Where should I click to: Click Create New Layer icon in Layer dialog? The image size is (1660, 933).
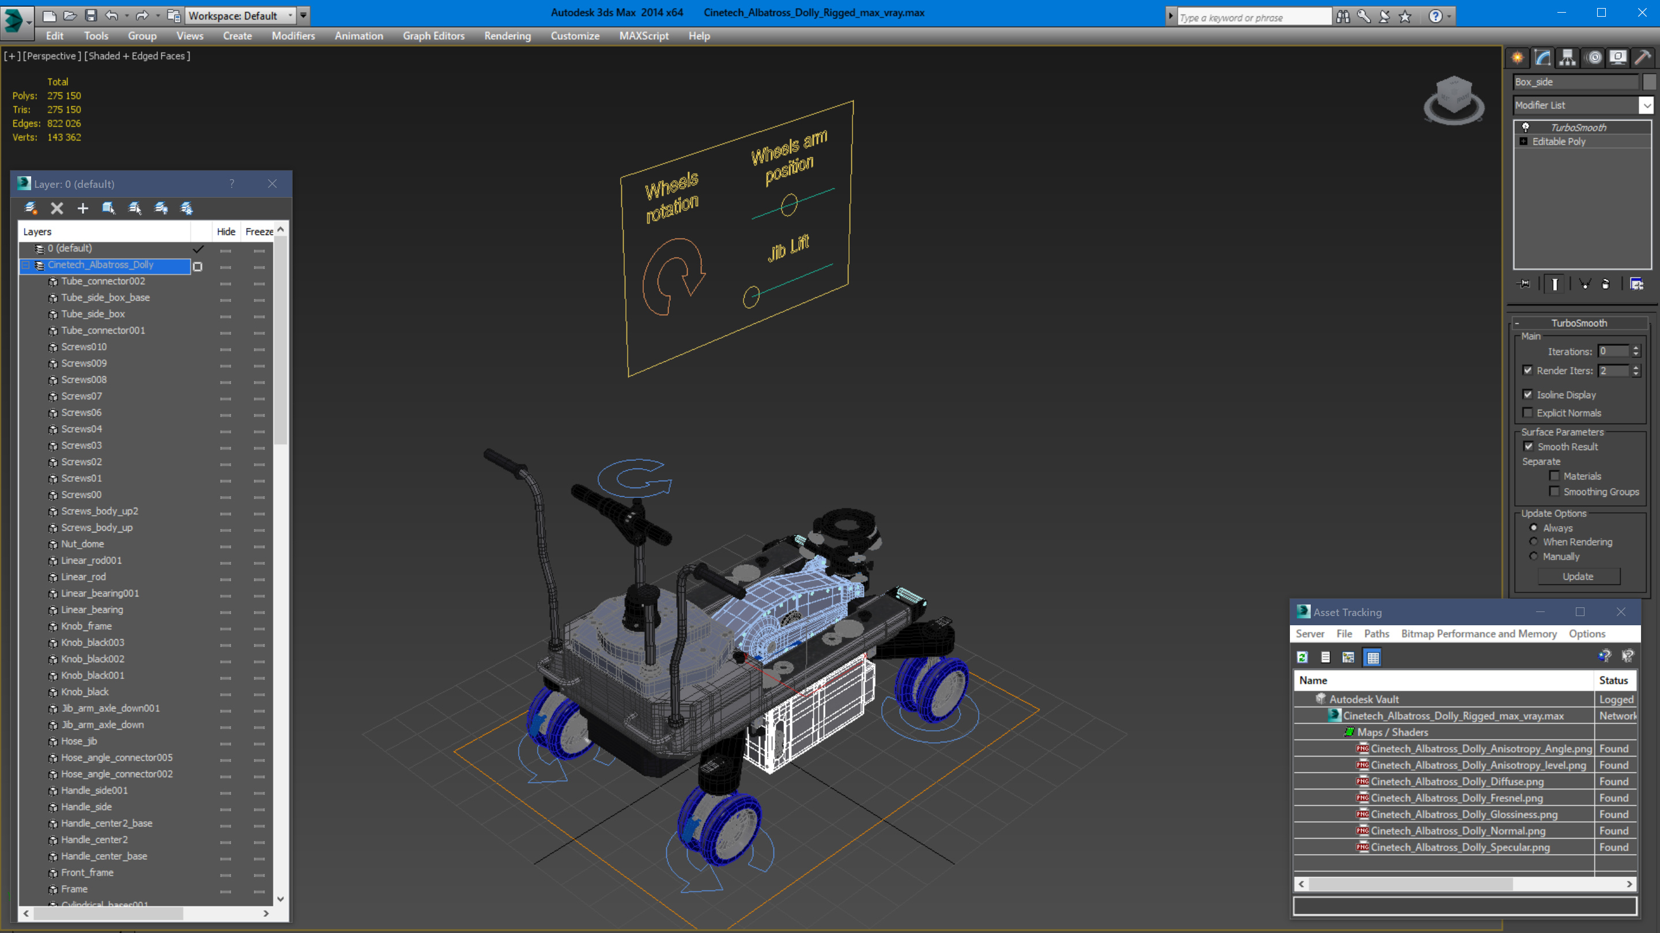click(x=31, y=208)
